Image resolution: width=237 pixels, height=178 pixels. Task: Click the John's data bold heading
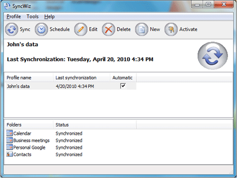[x=22, y=44]
